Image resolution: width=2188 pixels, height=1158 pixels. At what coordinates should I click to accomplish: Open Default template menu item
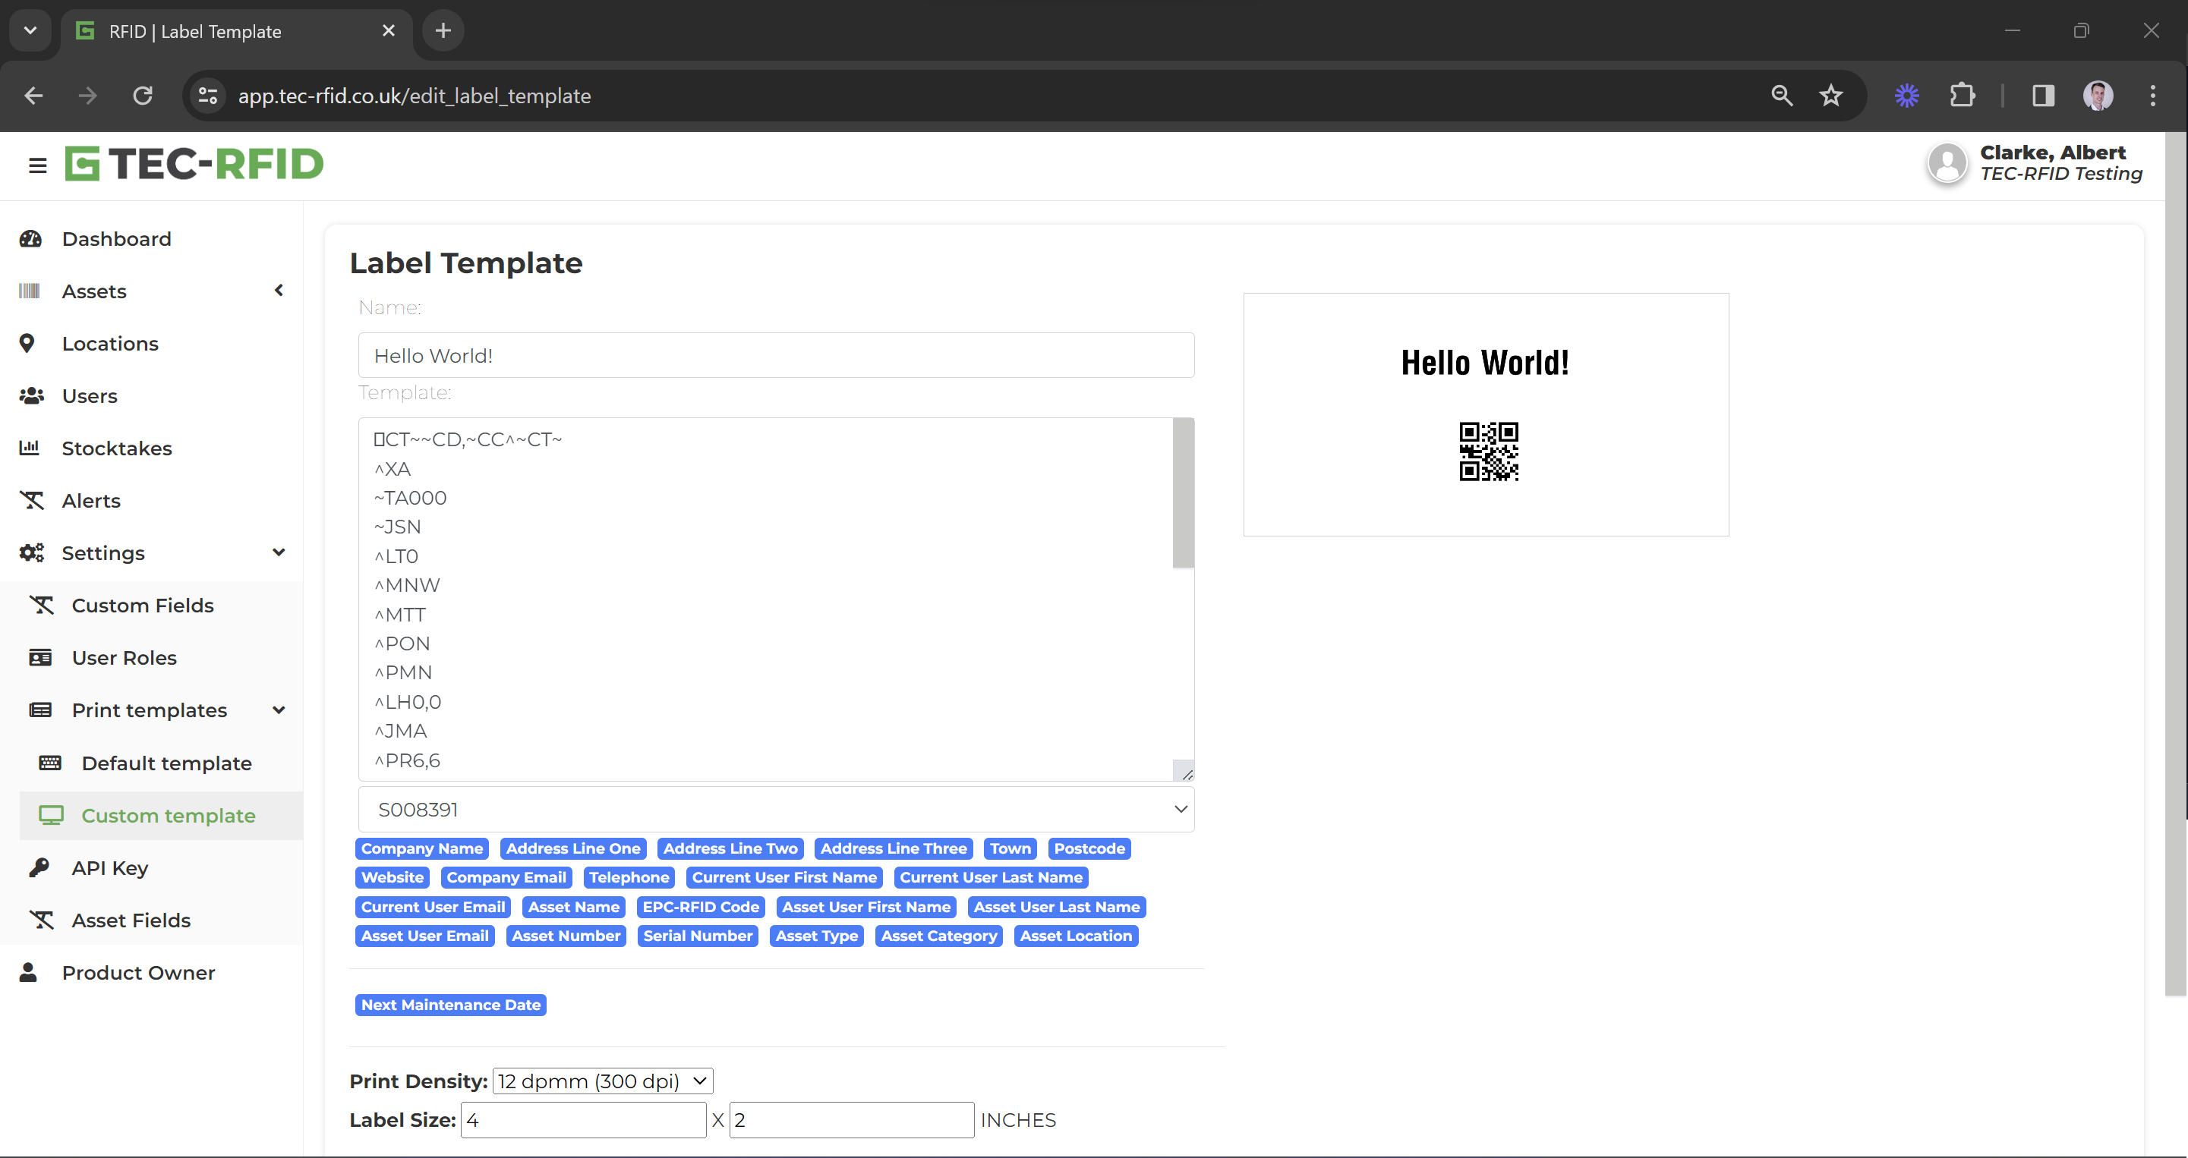point(166,763)
